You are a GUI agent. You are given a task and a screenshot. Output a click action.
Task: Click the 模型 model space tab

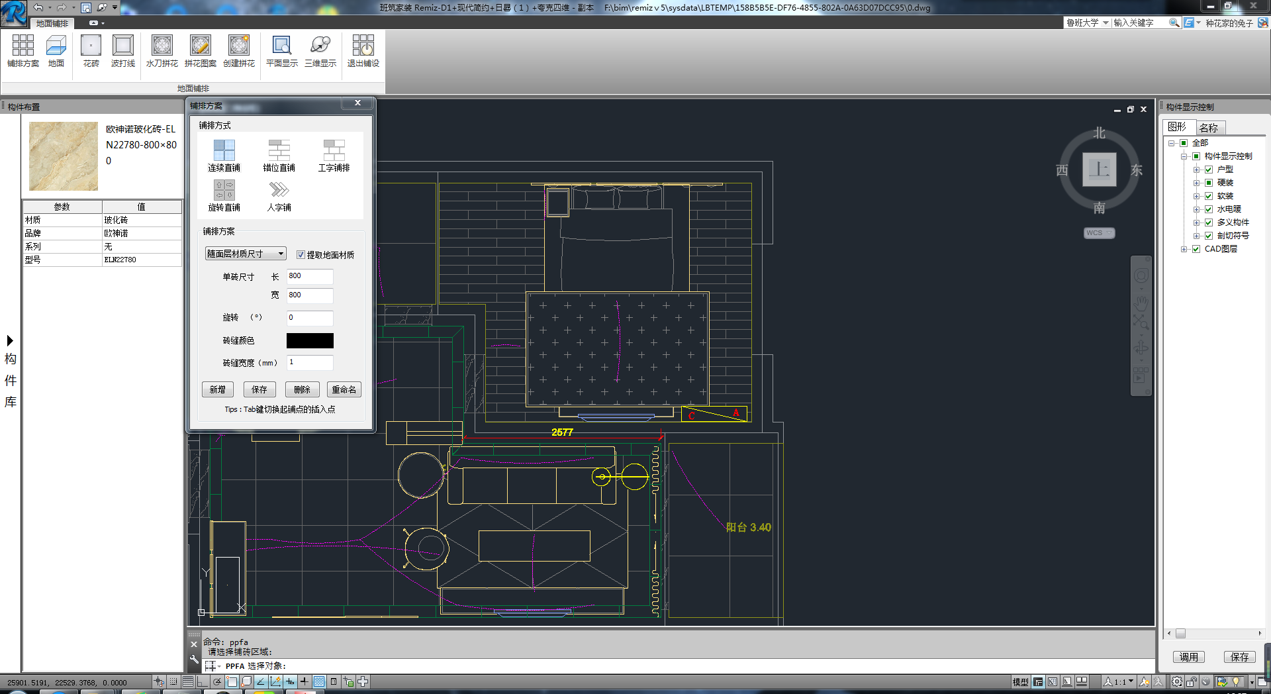click(x=1021, y=681)
